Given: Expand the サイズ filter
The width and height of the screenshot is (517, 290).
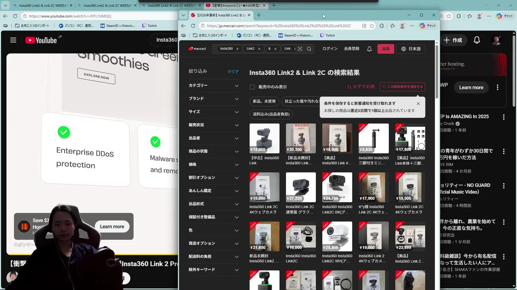Looking at the screenshot, I should pos(214,112).
